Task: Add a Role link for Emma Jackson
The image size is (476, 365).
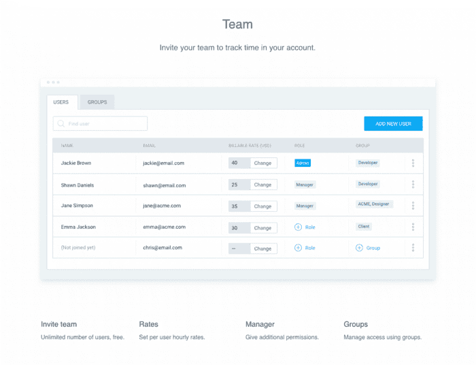Action: 310,227
